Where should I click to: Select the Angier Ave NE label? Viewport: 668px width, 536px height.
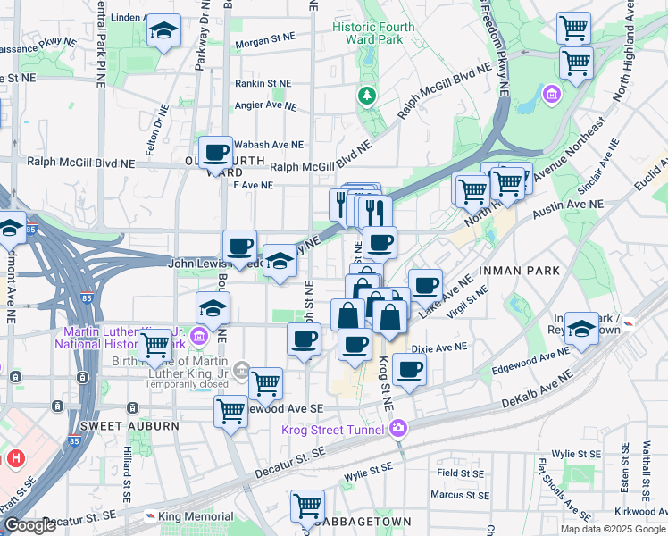coord(266,105)
